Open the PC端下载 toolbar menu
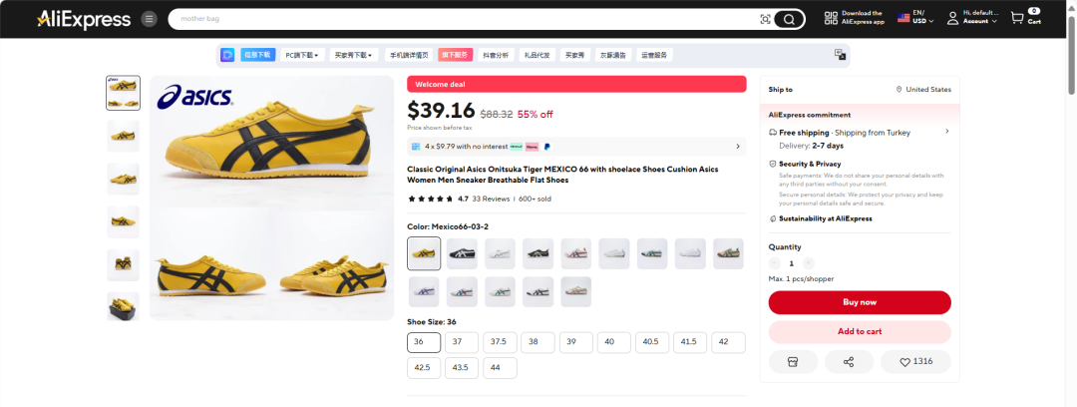The width and height of the screenshot is (1077, 407). [x=302, y=55]
